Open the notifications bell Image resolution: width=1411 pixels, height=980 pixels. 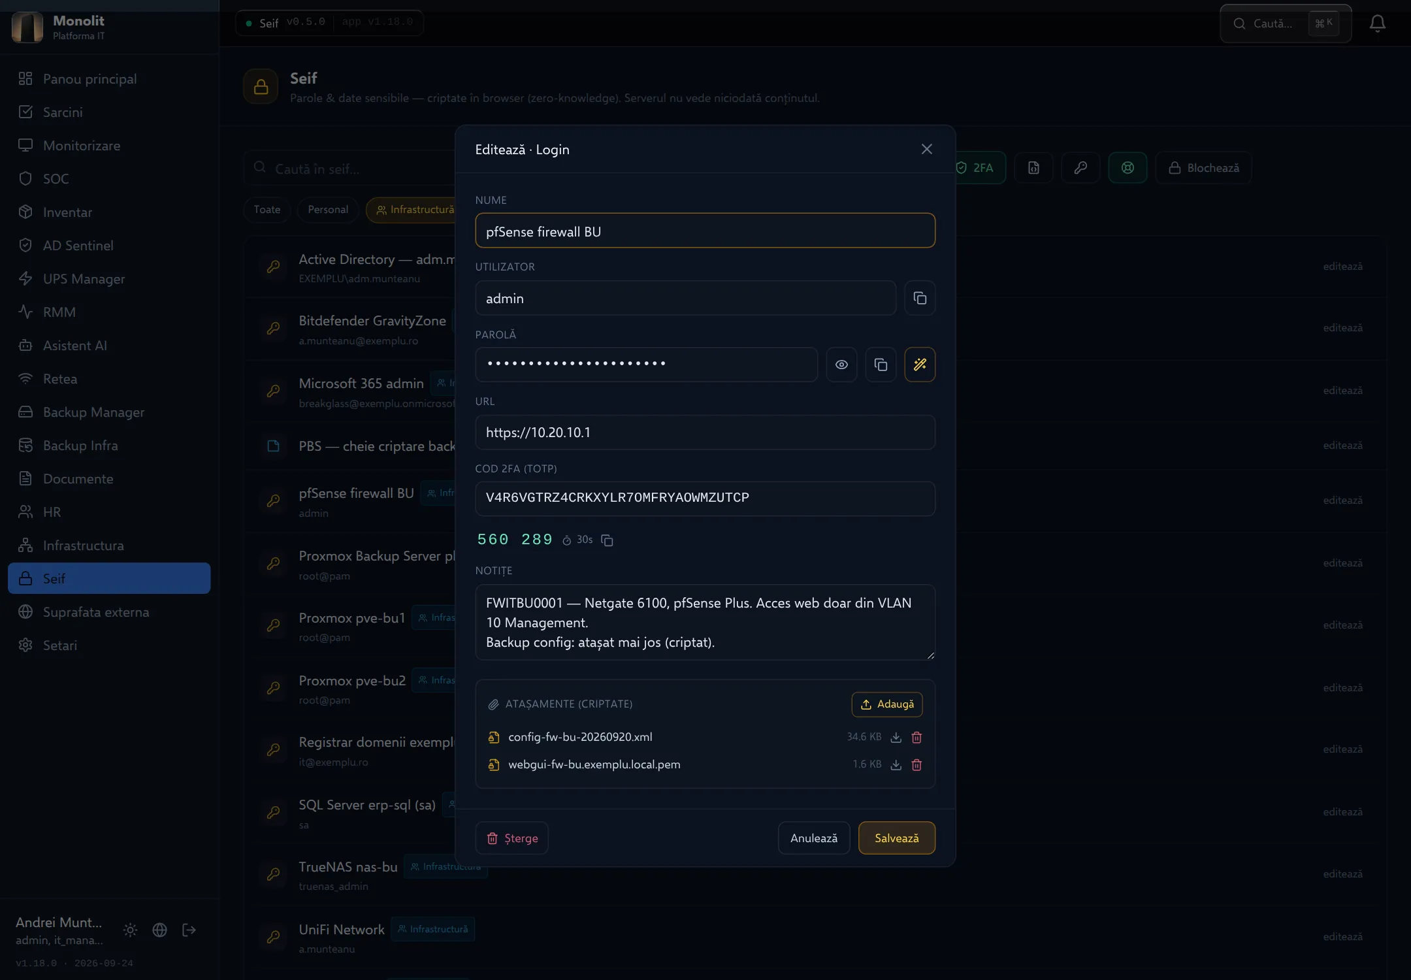(1377, 24)
